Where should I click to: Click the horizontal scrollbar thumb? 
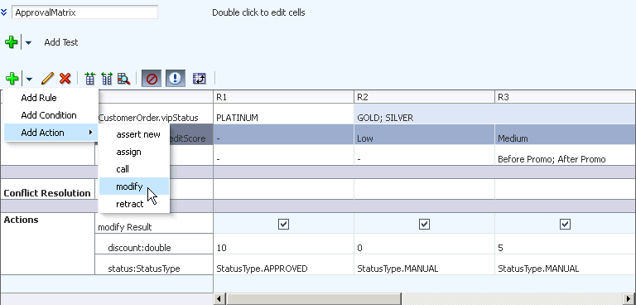(313, 298)
